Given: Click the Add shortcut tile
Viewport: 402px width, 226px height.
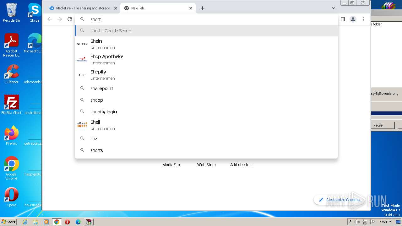Looking at the screenshot, I should click(242, 164).
